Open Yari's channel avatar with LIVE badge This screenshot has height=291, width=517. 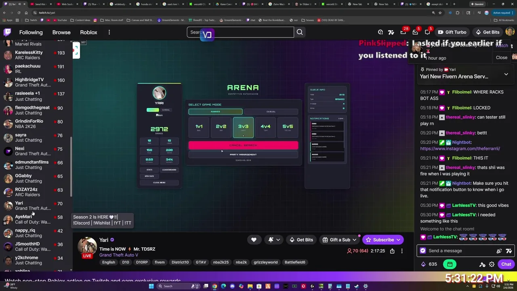[x=87, y=247]
